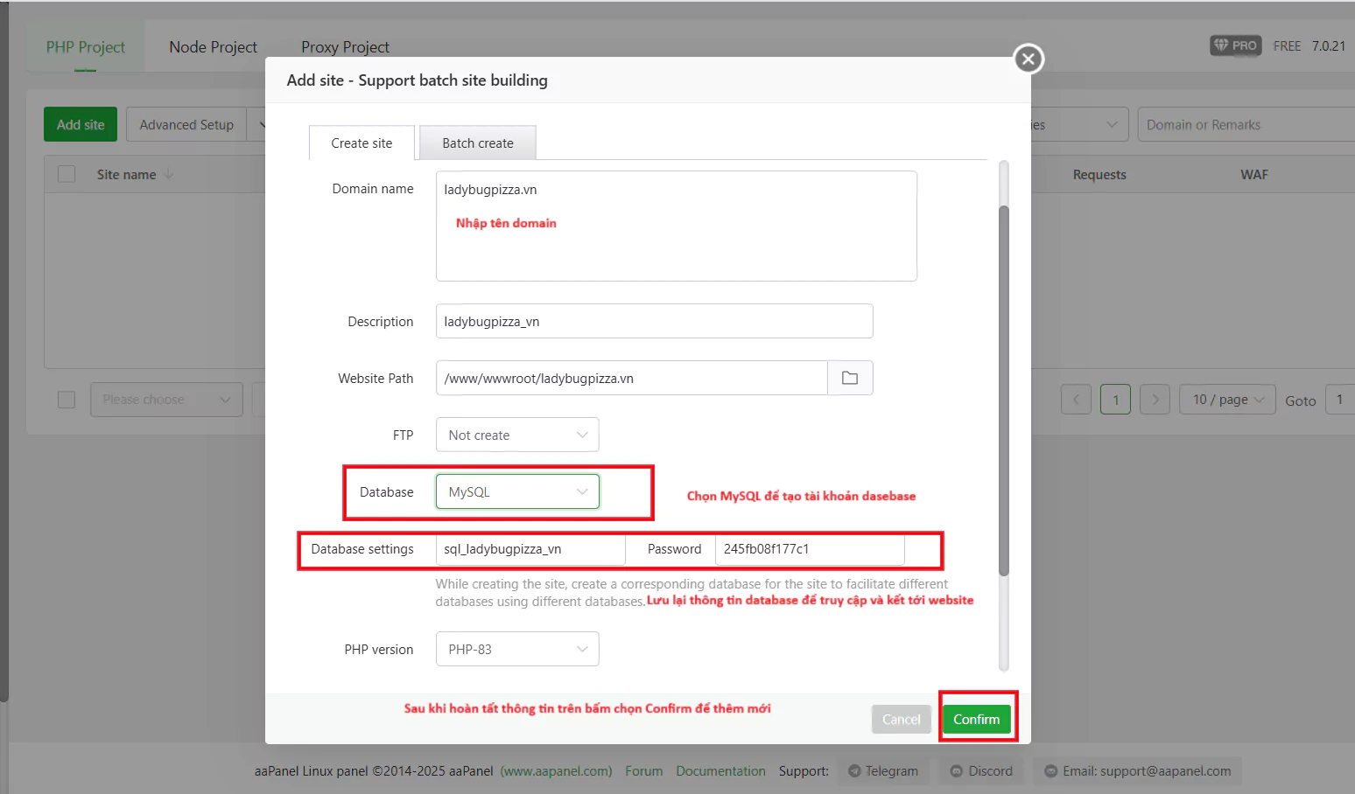Click the Telegram support icon

854,770
